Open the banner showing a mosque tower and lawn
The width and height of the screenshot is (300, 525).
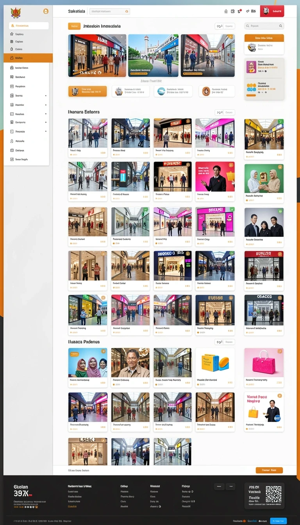(x=153, y=55)
